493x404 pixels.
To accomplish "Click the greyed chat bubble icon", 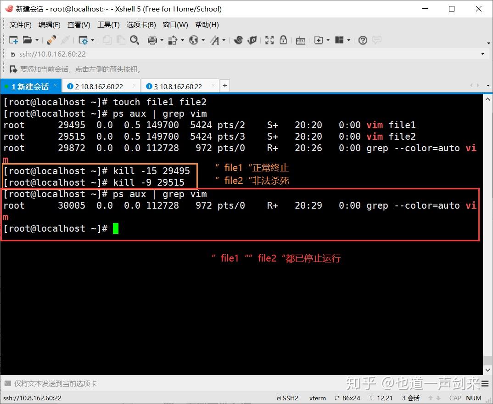I will (377, 40).
